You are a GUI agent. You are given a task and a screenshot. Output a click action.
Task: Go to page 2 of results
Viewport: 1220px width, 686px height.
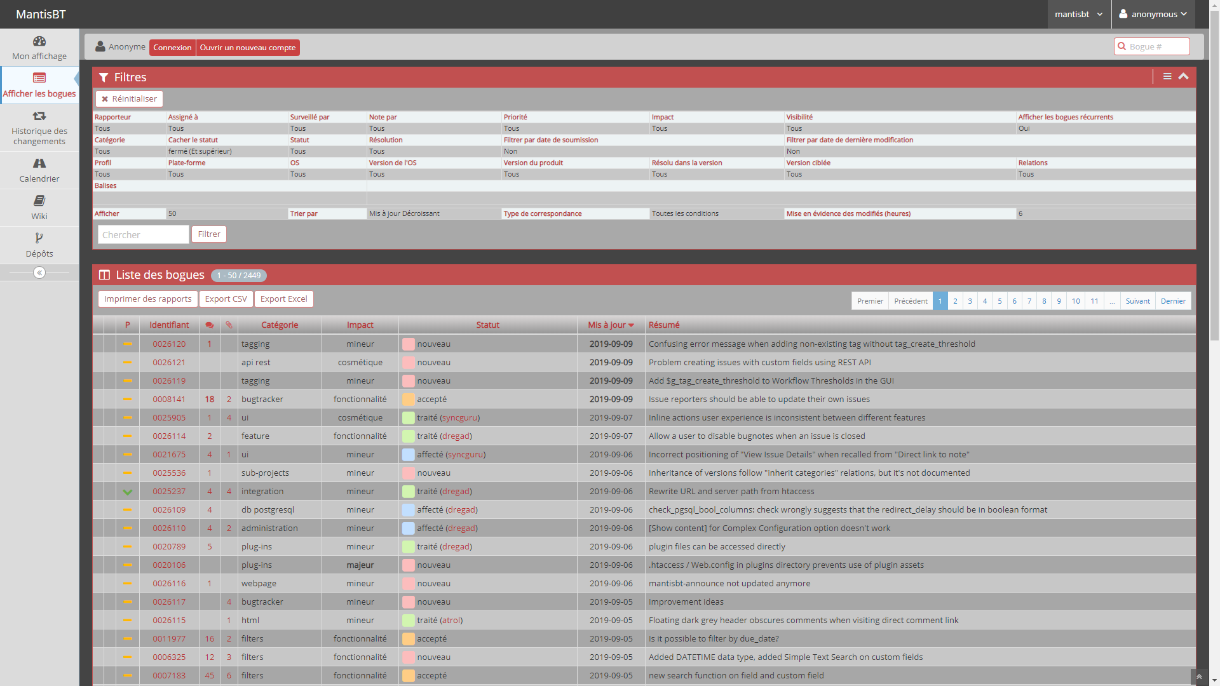(x=955, y=301)
